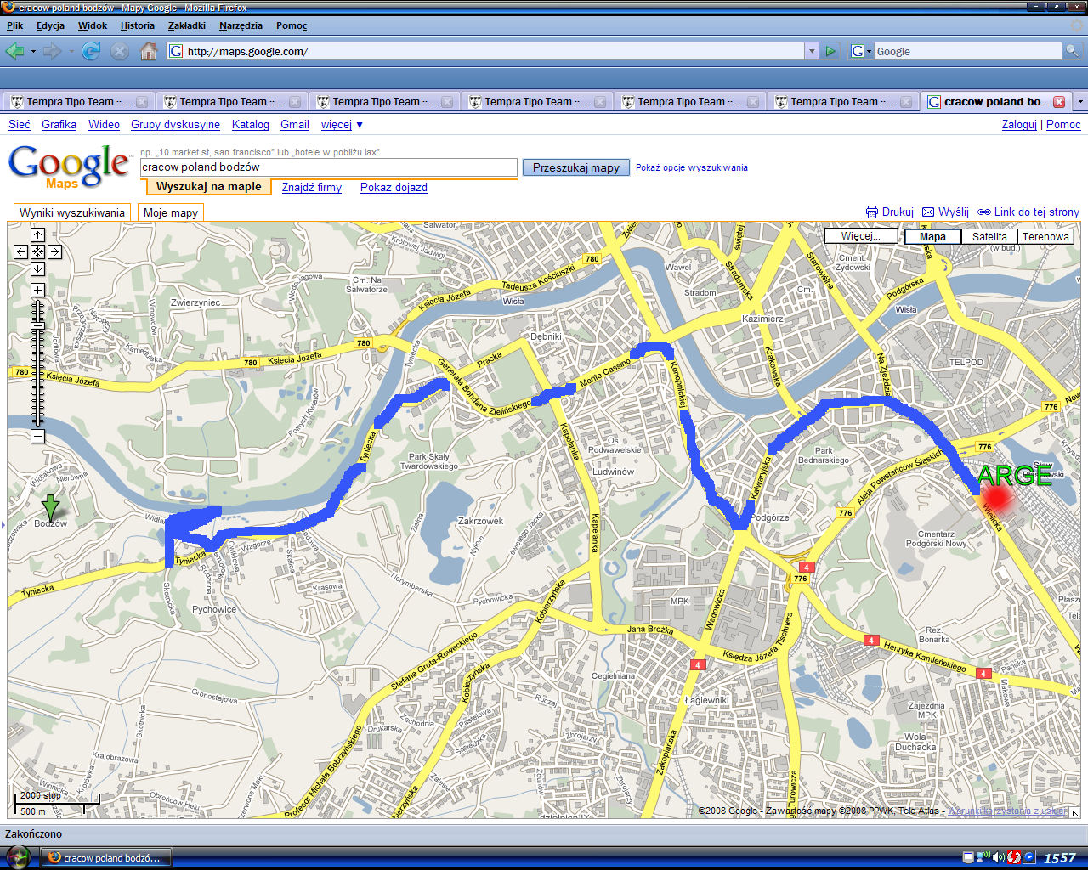The height and width of the screenshot is (870, 1088).
Task: Switch the map view to Satelita
Action: (x=989, y=236)
